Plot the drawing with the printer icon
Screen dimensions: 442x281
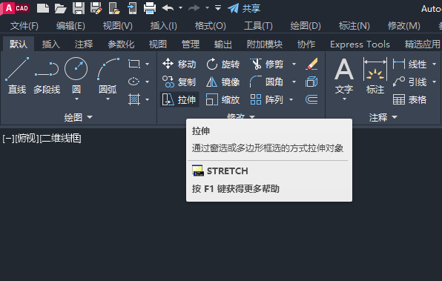tap(150, 8)
